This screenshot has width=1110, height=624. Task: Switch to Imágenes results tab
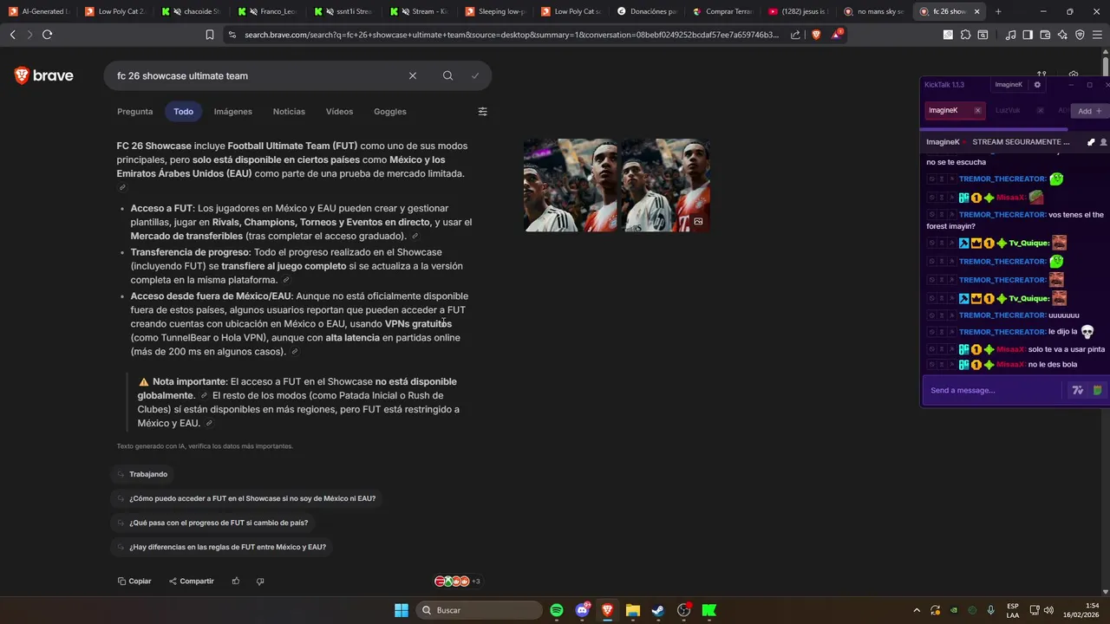233,112
